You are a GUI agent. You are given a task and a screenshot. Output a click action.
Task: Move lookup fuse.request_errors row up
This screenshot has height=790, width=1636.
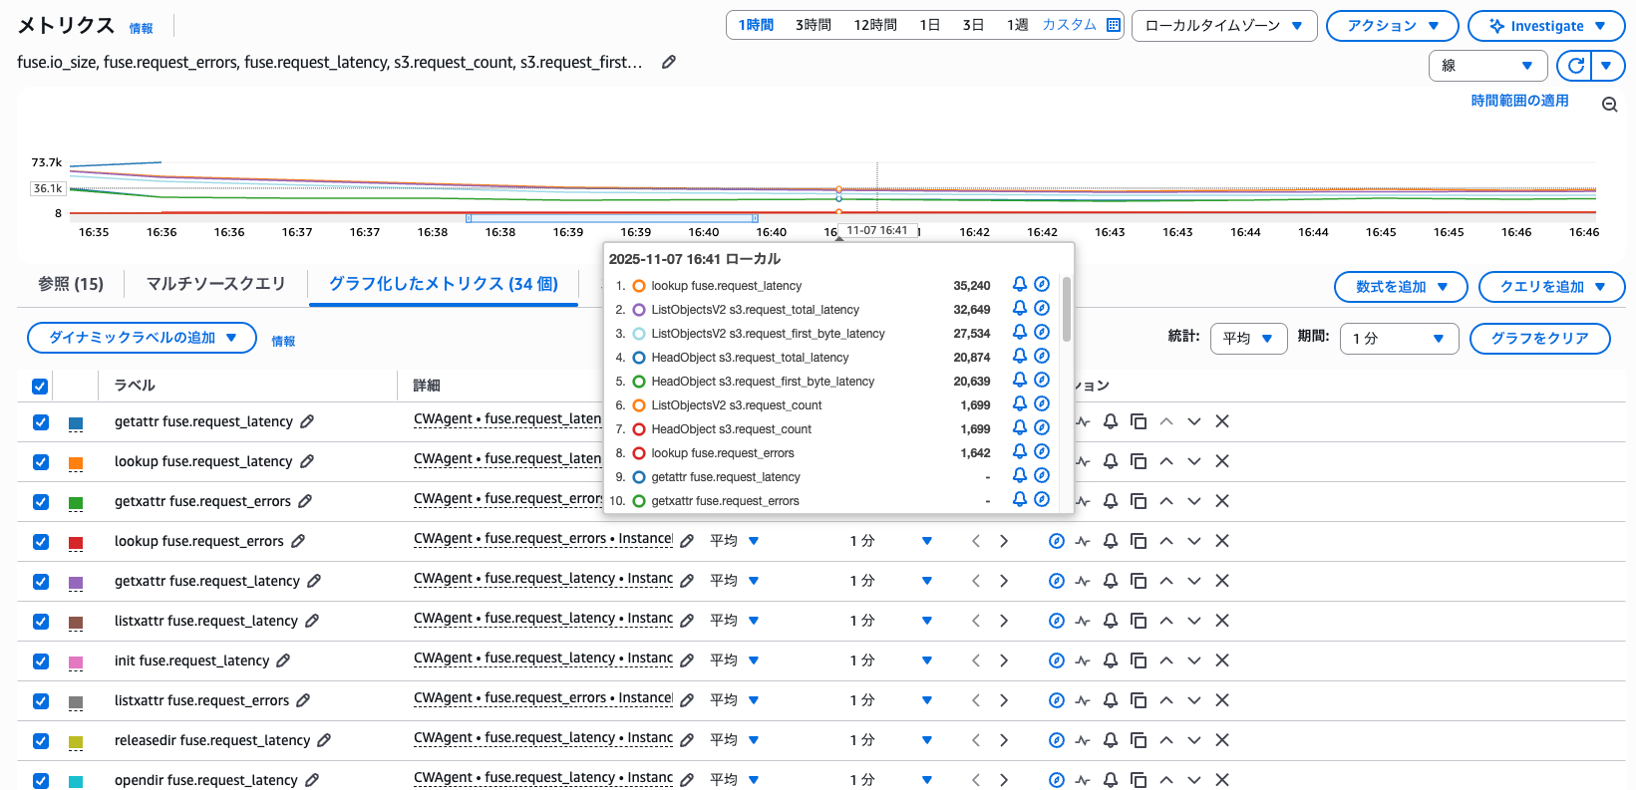[x=1166, y=541]
